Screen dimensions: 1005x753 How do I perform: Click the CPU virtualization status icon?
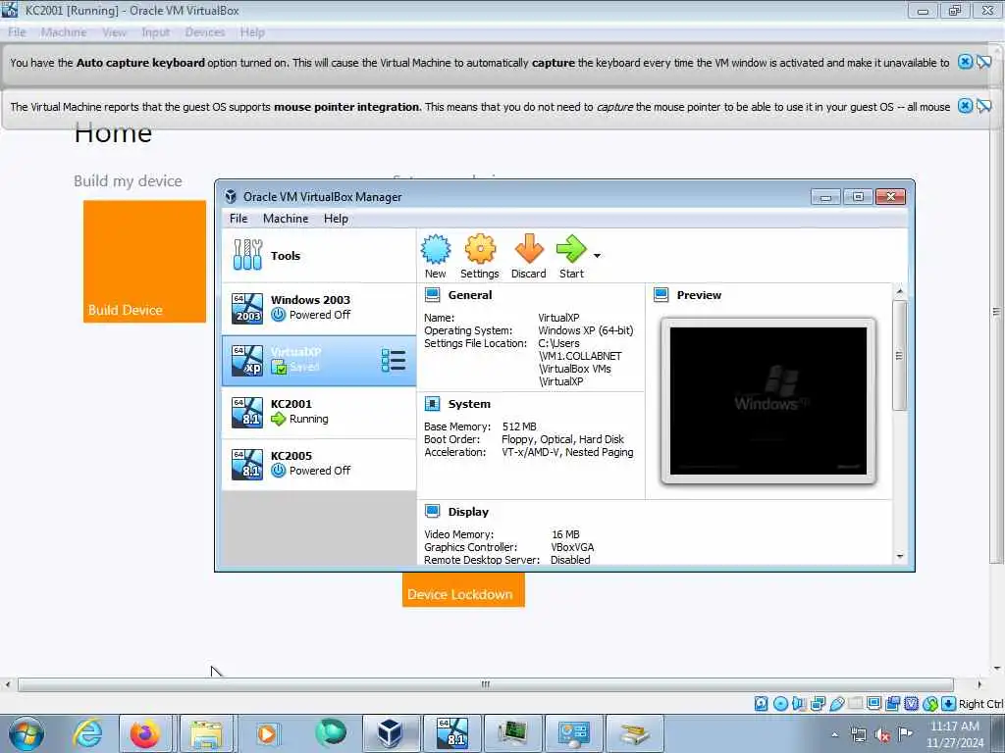tap(912, 704)
